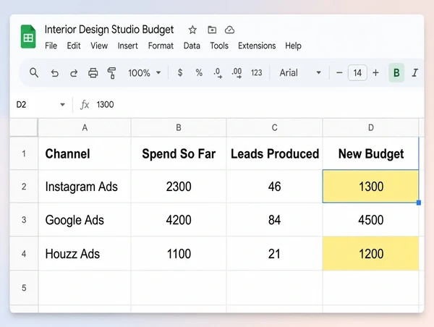The width and height of the screenshot is (434, 327).
Task: Toggle bold formatting
Action: pyautogui.click(x=396, y=73)
